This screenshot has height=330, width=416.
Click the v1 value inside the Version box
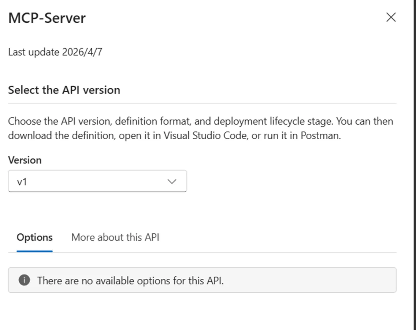tap(22, 182)
